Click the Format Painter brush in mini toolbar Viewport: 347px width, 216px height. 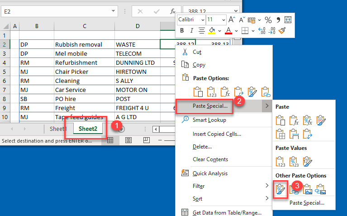[283, 31]
